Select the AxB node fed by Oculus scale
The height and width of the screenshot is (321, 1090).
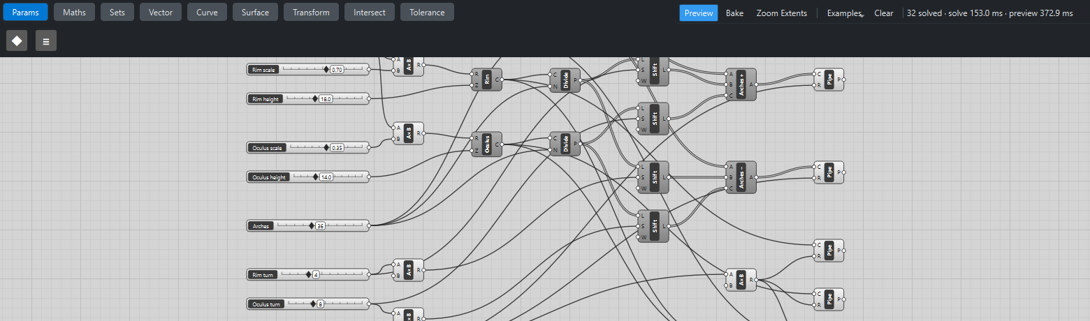[409, 133]
